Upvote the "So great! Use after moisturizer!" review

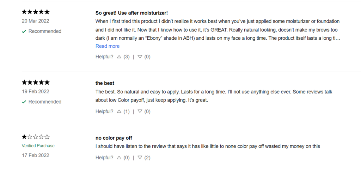119,57
